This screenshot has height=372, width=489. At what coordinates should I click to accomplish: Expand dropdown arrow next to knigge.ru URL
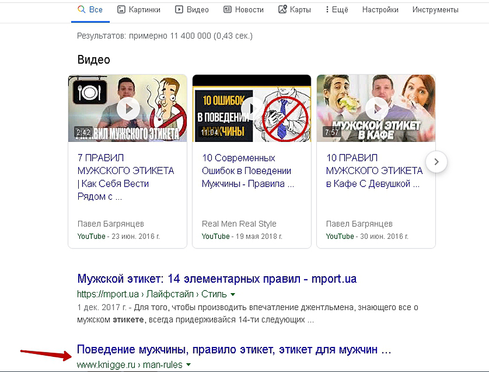tap(188, 365)
